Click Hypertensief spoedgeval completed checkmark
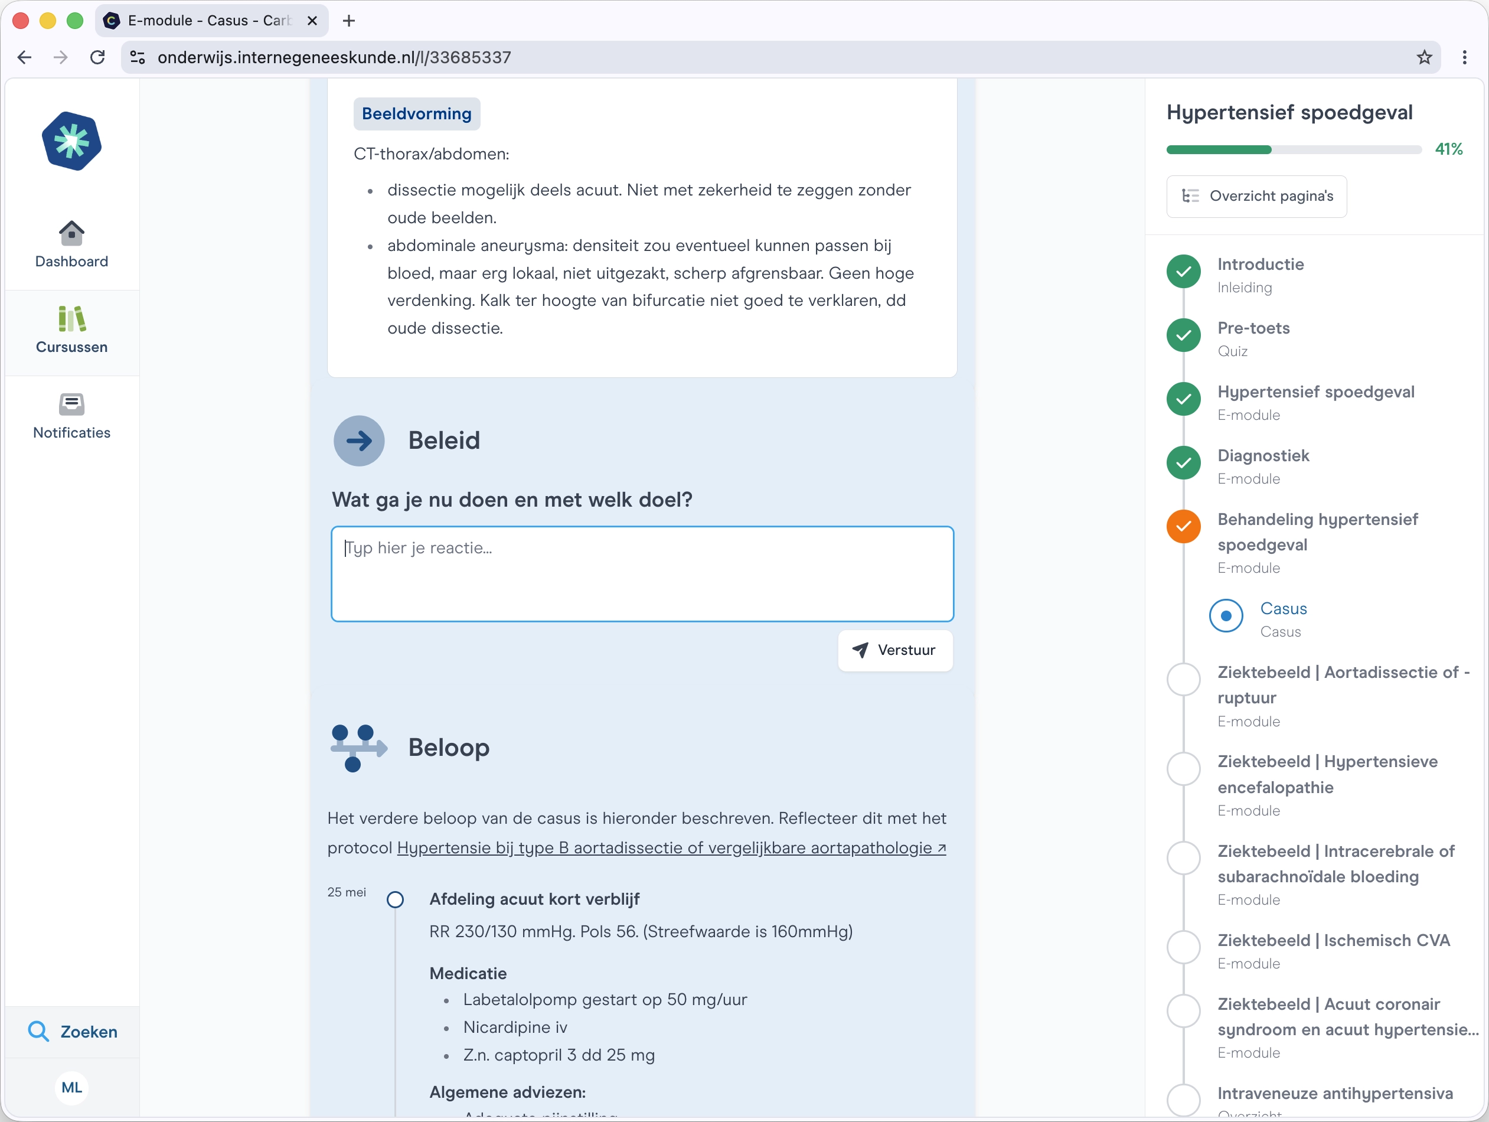Image resolution: width=1489 pixels, height=1122 pixels. [x=1183, y=399]
